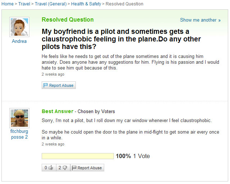Click flag icon in answer's Report Abuse
The height and width of the screenshot is (184, 230).
[x=74, y=168]
